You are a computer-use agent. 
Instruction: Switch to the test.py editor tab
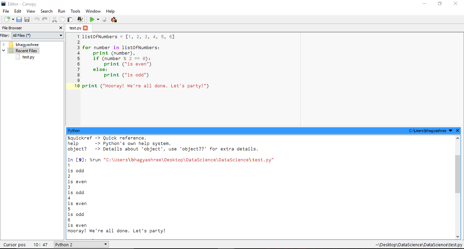click(x=75, y=28)
